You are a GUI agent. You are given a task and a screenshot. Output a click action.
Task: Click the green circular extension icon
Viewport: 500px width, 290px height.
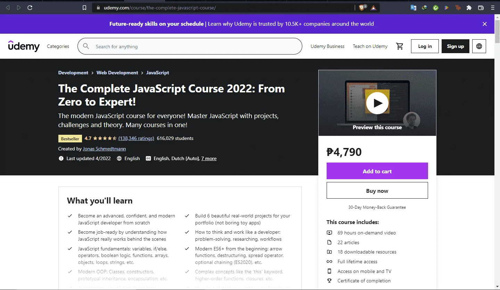436,8
